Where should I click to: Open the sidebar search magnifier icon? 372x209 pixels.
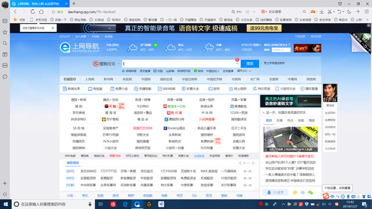pos(5,44)
